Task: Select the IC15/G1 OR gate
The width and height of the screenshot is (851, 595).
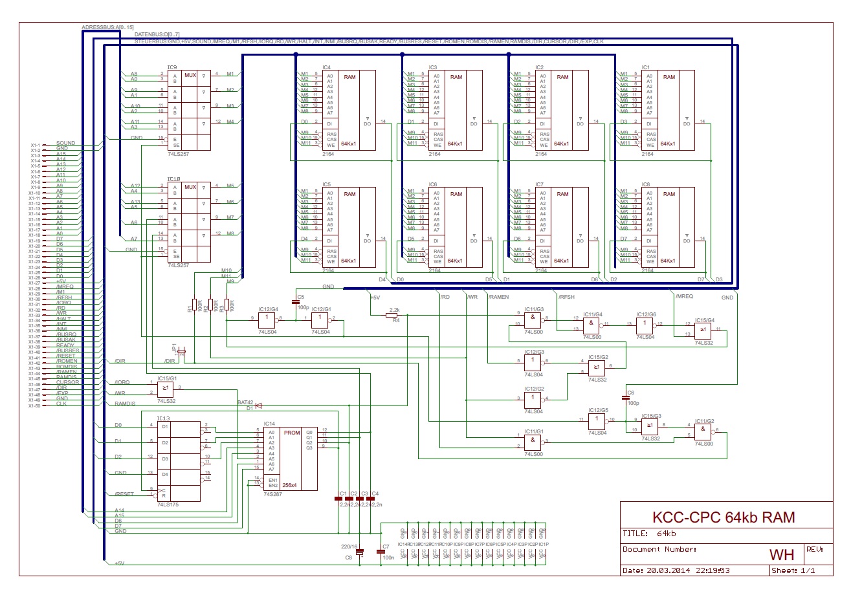Action: [x=166, y=388]
